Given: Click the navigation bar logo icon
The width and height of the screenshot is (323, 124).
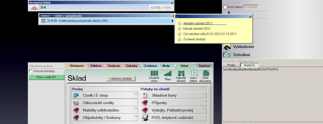Looking at the screenshot, I should pos(34,8).
